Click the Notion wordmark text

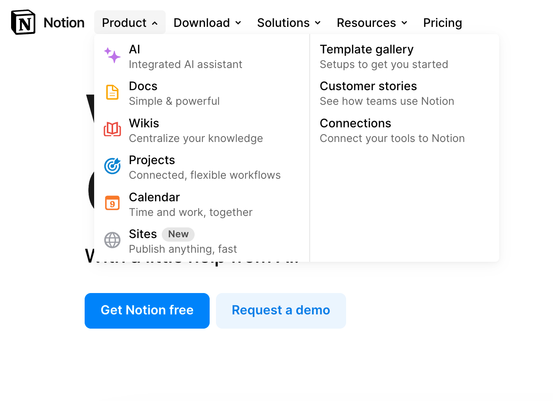64,23
